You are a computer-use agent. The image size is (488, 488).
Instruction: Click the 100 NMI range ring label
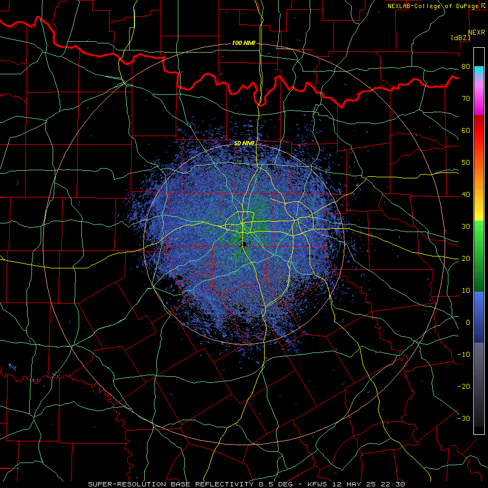[243, 43]
